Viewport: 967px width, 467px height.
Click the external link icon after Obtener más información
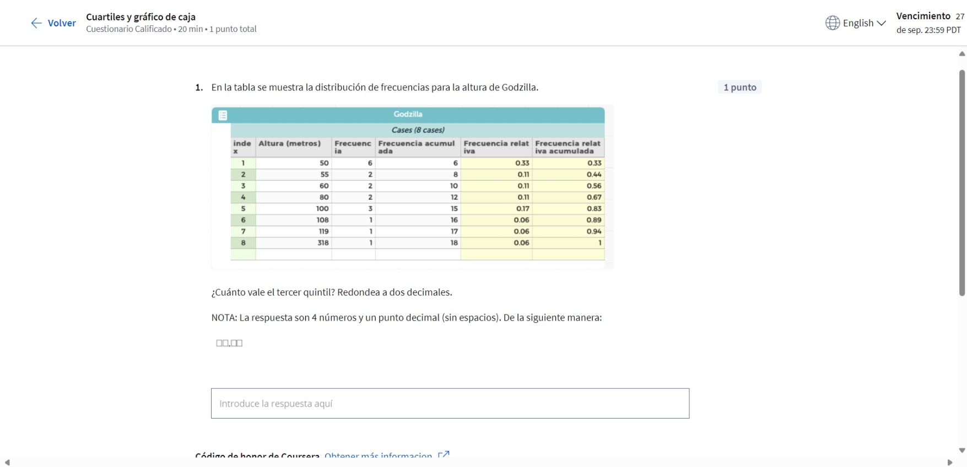coord(444,455)
